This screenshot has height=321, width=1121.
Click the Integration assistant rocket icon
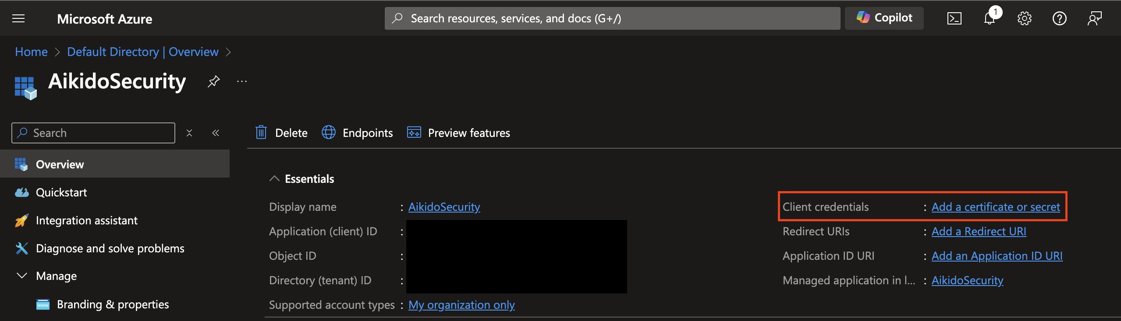tap(21, 220)
